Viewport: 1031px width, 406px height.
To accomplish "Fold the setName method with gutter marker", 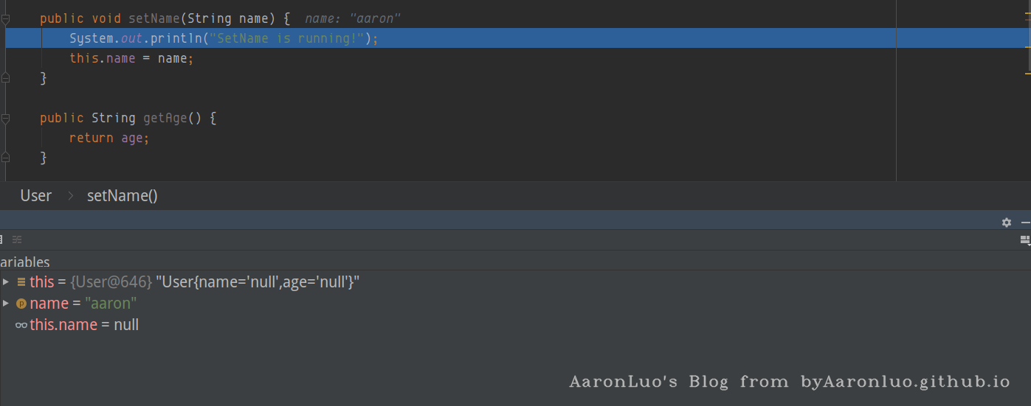I will pos(6,19).
